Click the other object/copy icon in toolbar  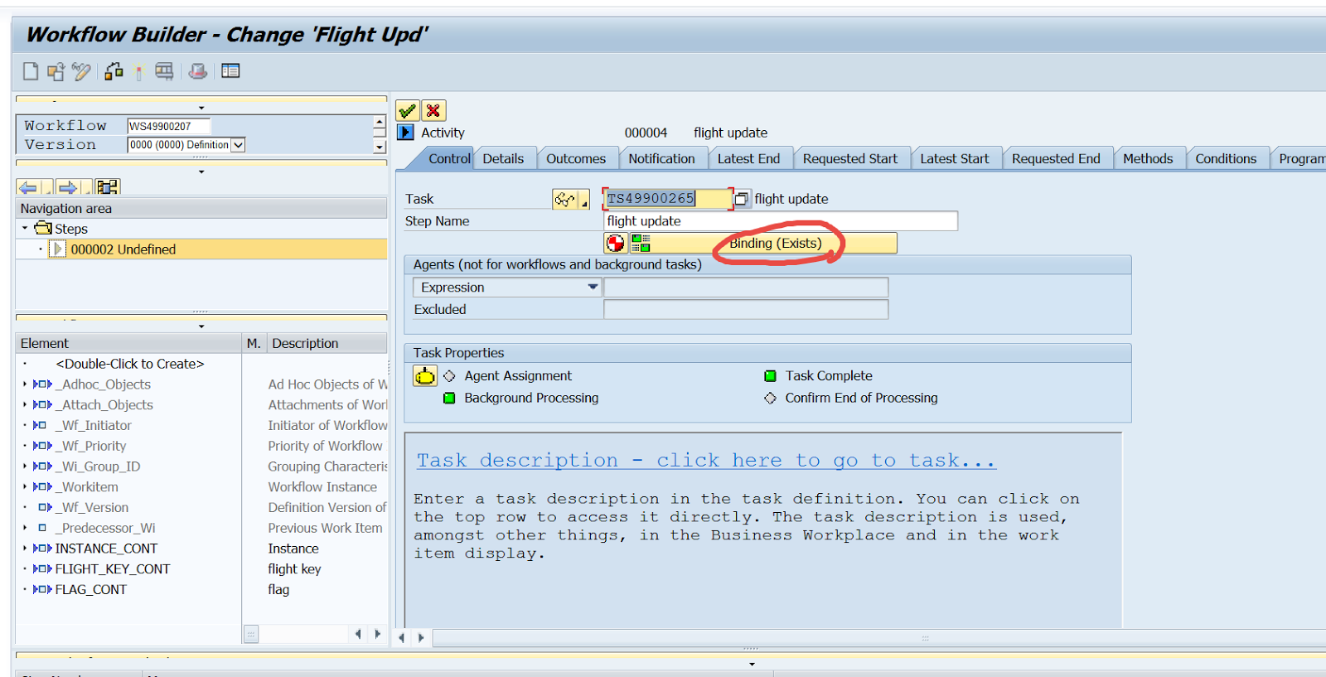pos(56,71)
